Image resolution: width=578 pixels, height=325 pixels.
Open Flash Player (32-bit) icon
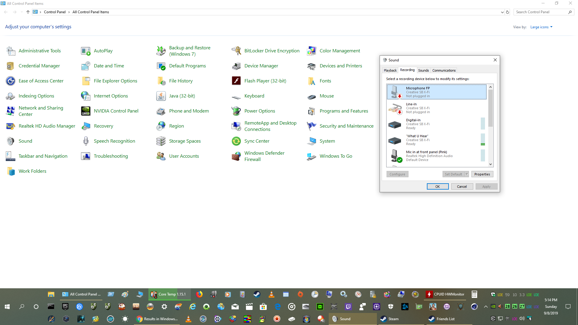(236, 81)
